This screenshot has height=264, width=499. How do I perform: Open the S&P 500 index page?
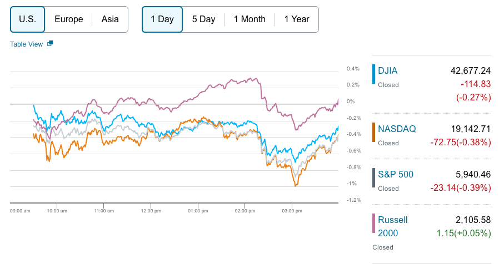(x=396, y=174)
